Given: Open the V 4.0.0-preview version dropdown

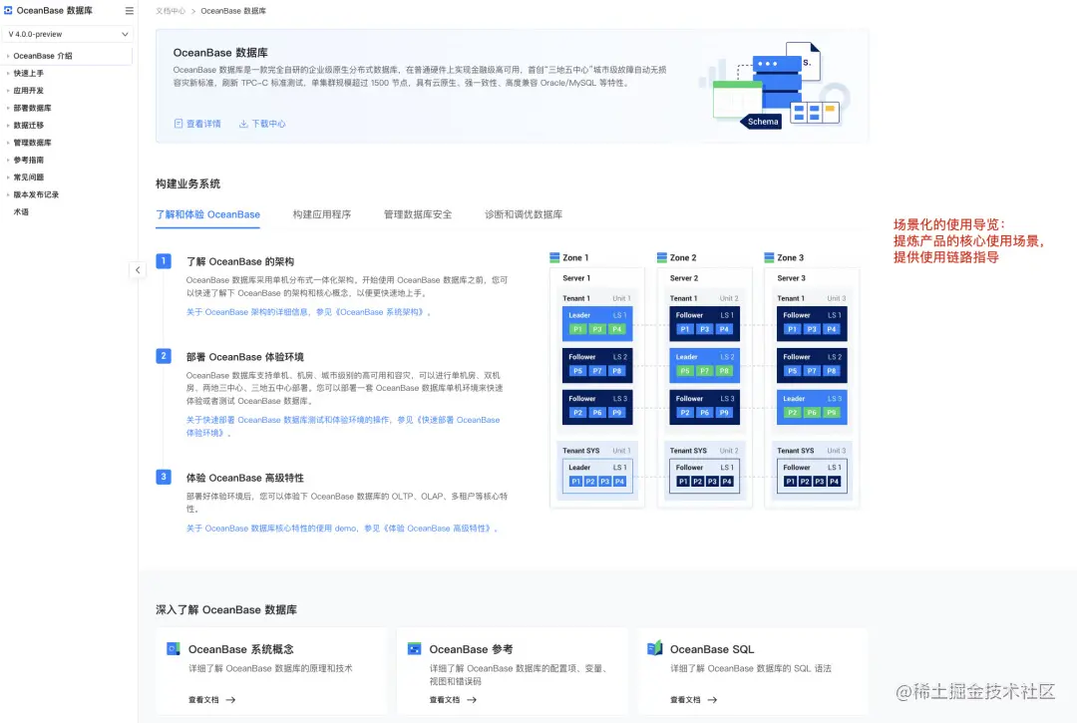Looking at the screenshot, I should tap(68, 34).
